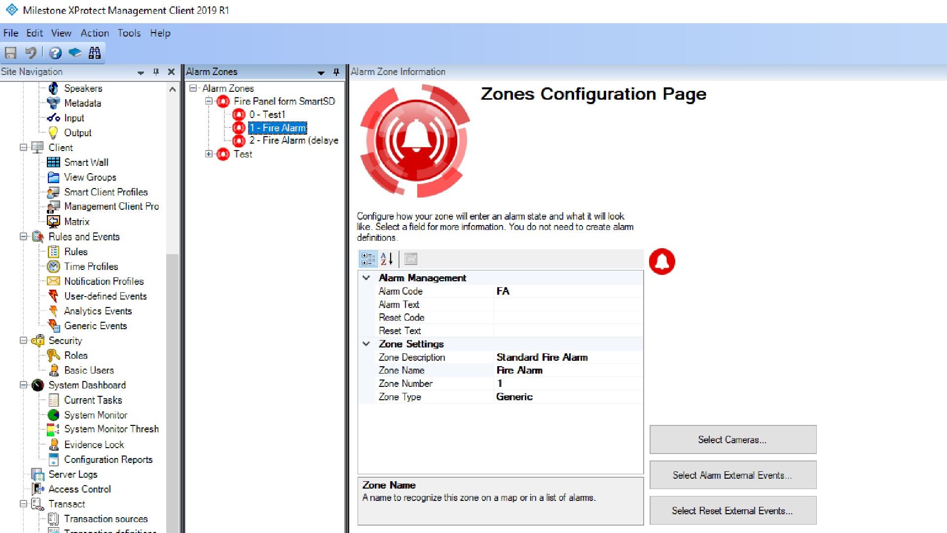Click the User-defined Events icon

click(x=53, y=296)
